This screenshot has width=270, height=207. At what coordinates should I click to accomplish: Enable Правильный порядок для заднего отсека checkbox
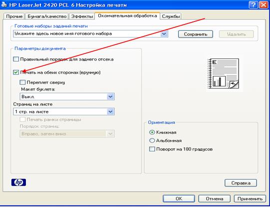[16, 59]
